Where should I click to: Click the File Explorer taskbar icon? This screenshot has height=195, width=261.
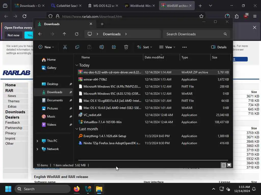[99, 189]
